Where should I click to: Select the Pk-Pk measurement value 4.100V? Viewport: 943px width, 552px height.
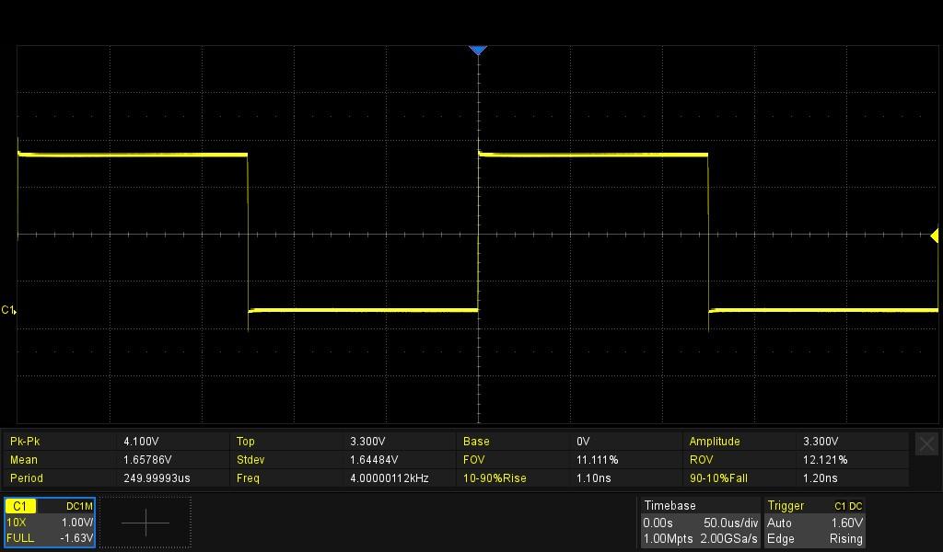141,442
